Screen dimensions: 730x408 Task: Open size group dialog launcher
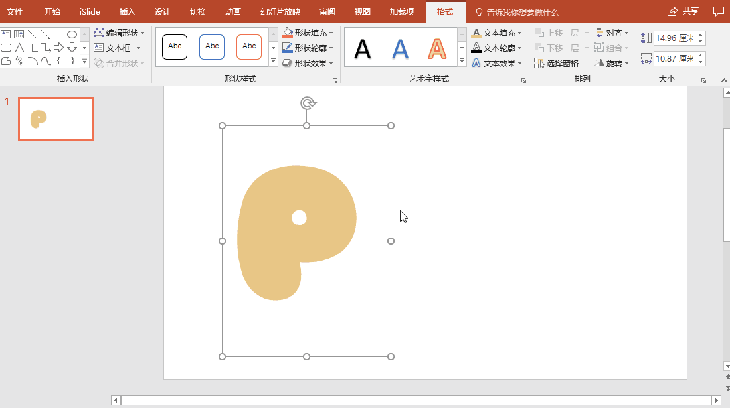click(703, 80)
